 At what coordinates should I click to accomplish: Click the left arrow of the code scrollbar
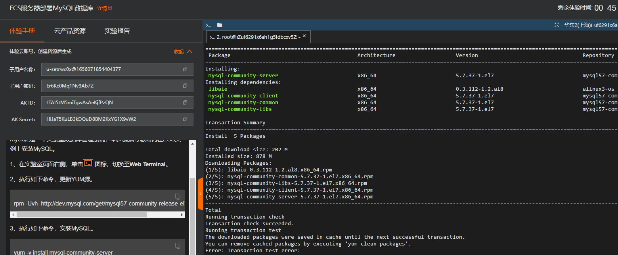point(13,215)
